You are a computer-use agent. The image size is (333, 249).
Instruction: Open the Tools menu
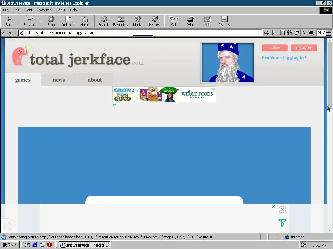(x=60, y=10)
